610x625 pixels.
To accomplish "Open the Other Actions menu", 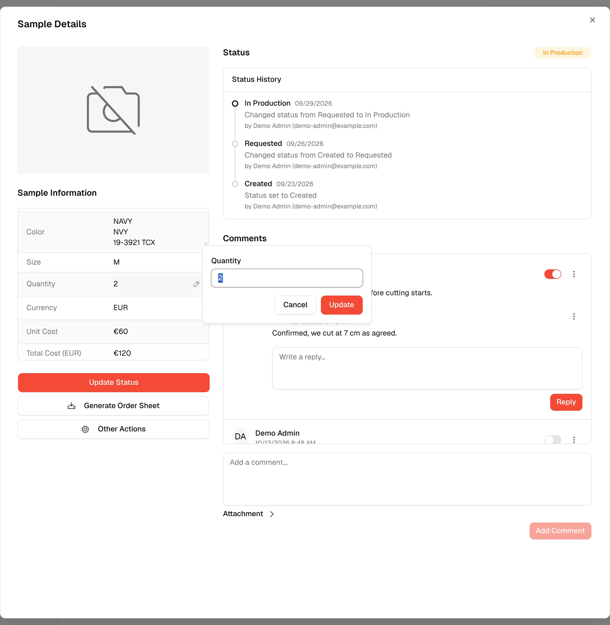I will (x=113, y=429).
